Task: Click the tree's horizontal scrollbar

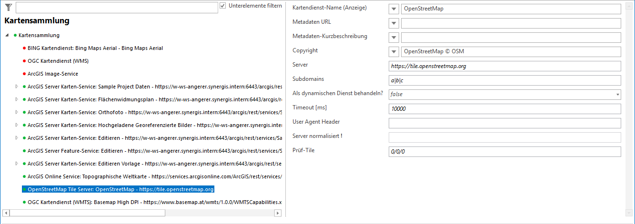Action: click(x=143, y=213)
